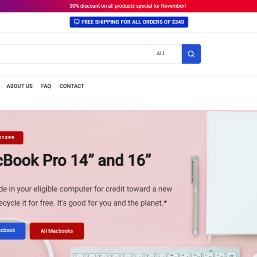This screenshot has width=257, height=257.
Task: Click the MacBook Pro 14” and 16” heading
Action: click(75, 160)
